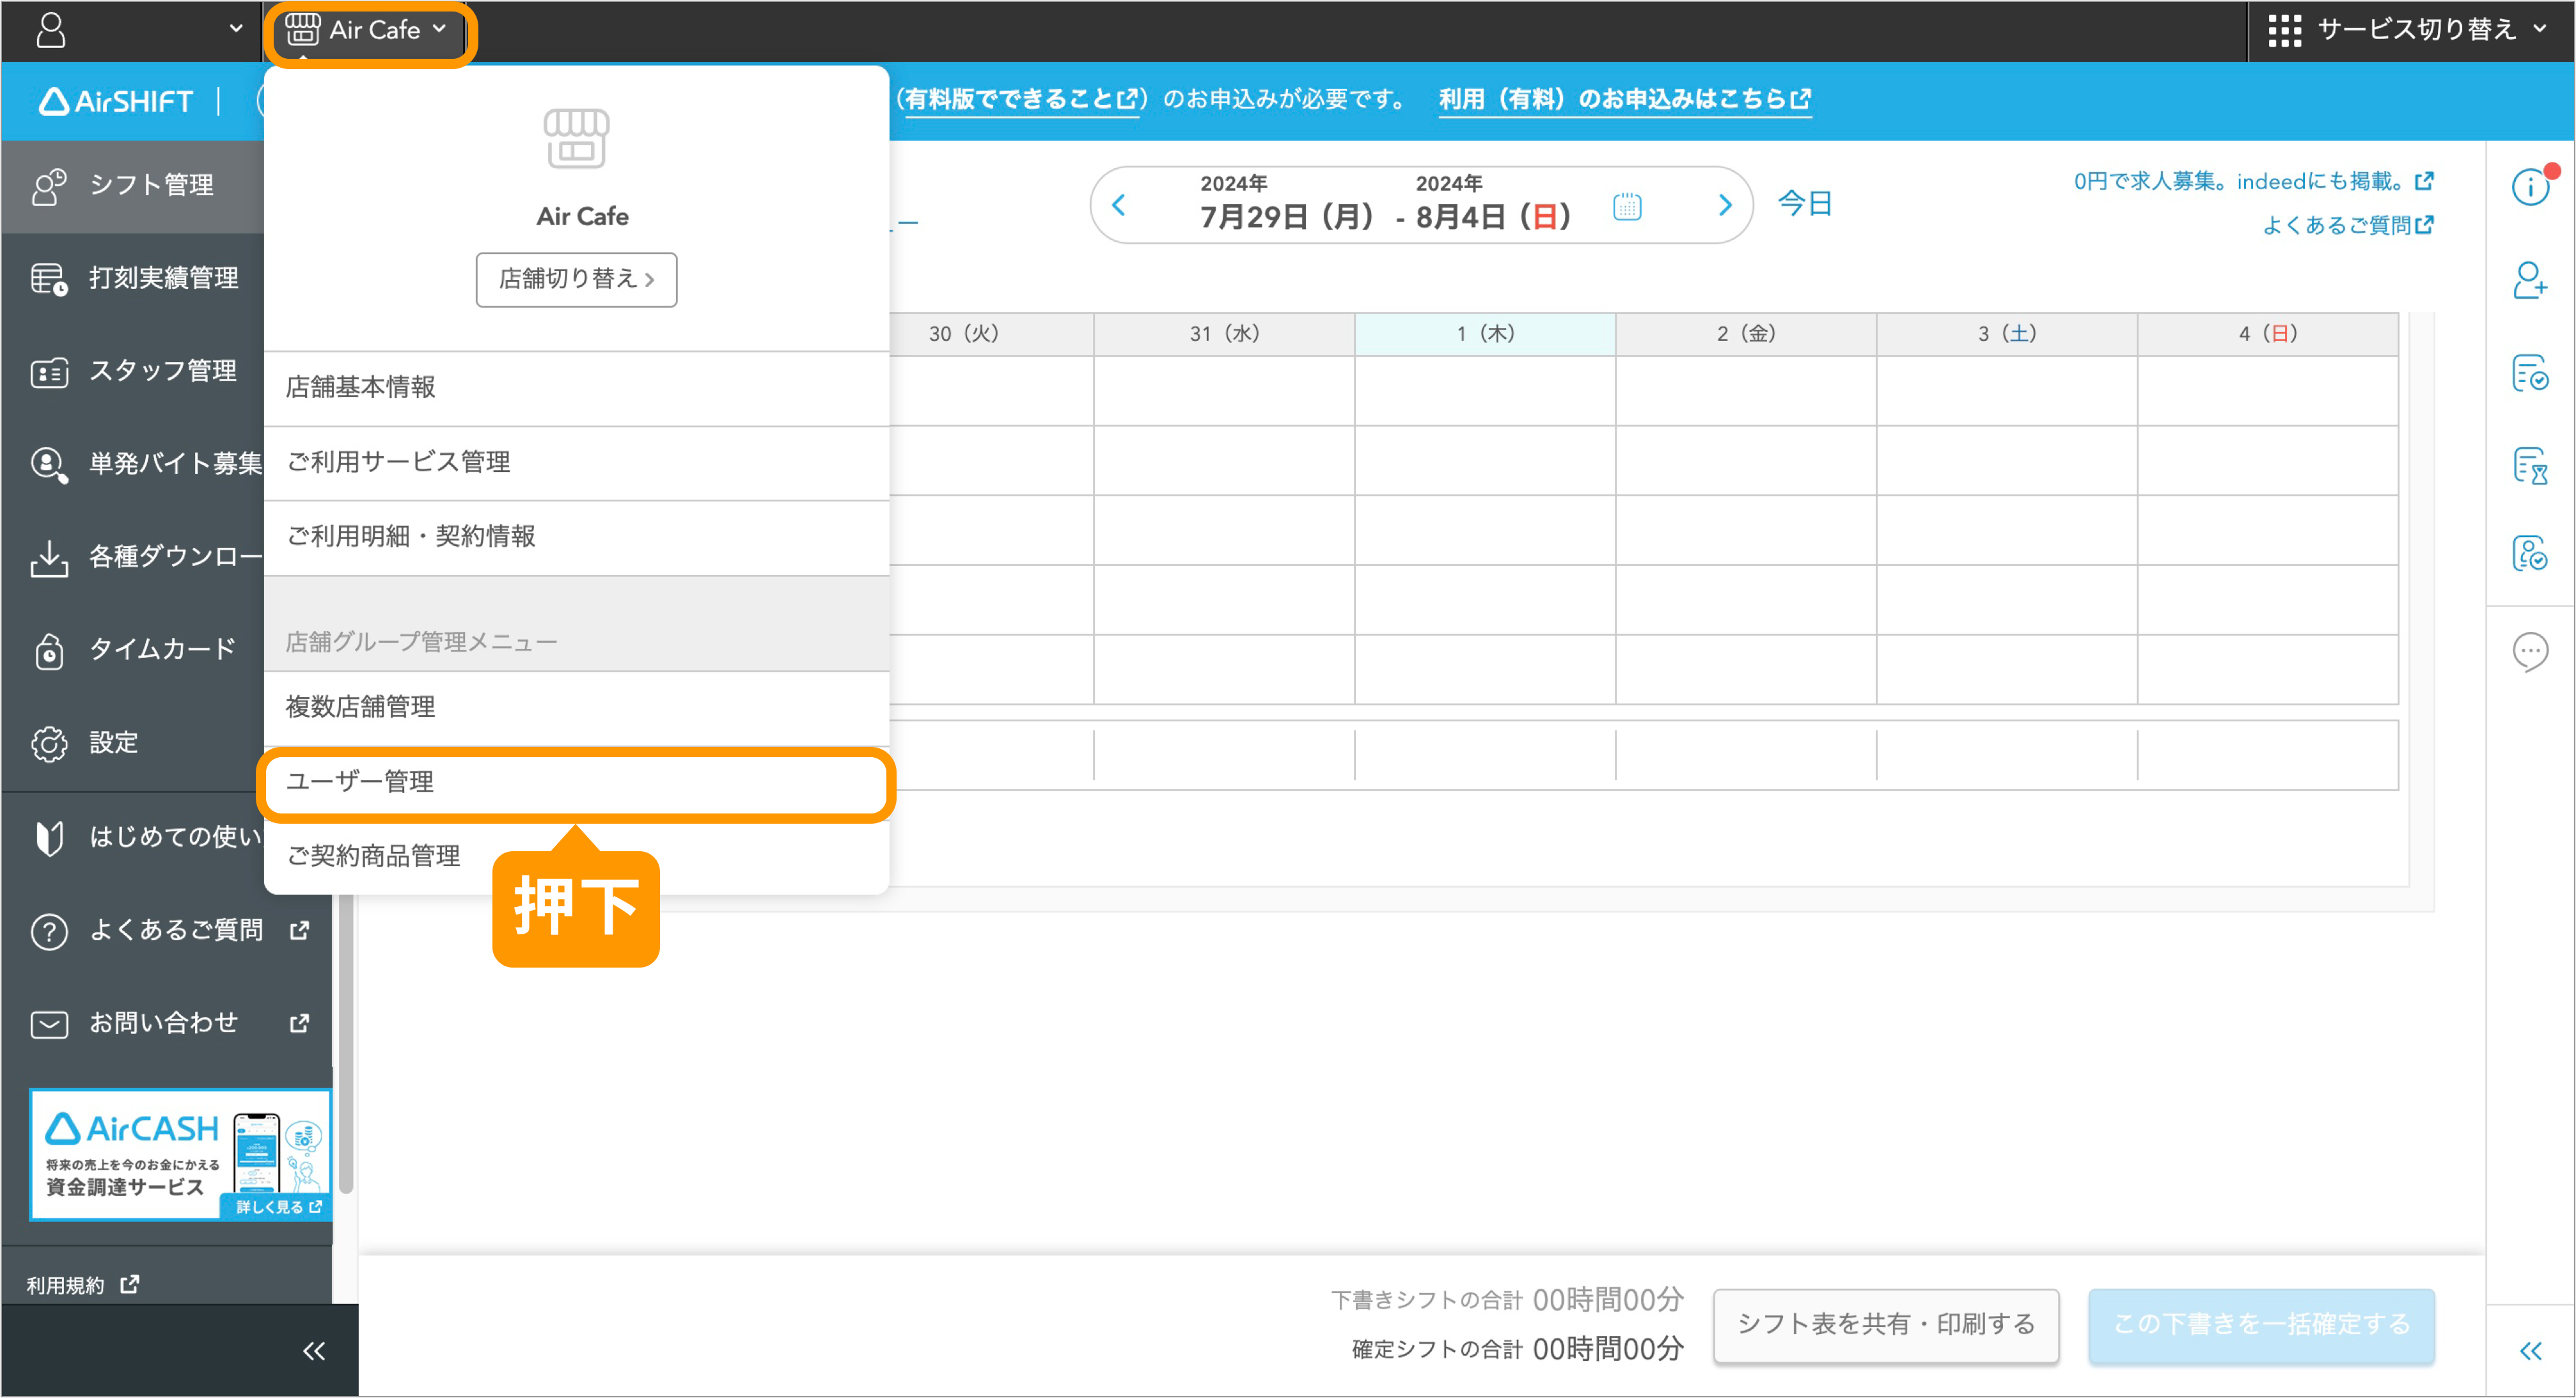Open the user account menu at top left

pyautogui.click(x=138, y=30)
